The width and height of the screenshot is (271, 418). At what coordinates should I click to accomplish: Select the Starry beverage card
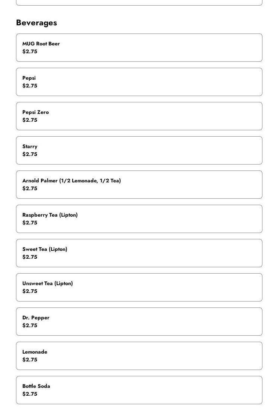pyautogui.click(x=139, y=150)
